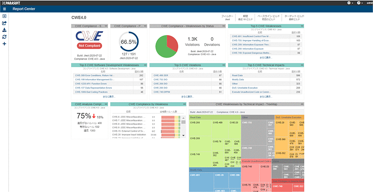
Task: Open DoS: Unreliable Execution link
Action: (x=245, y=88)
